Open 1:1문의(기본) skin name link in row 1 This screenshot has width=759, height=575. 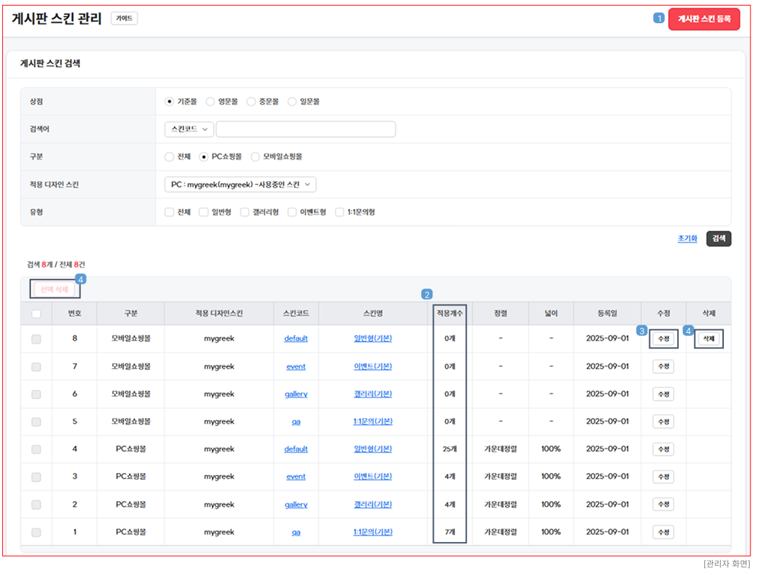point(372,532)
